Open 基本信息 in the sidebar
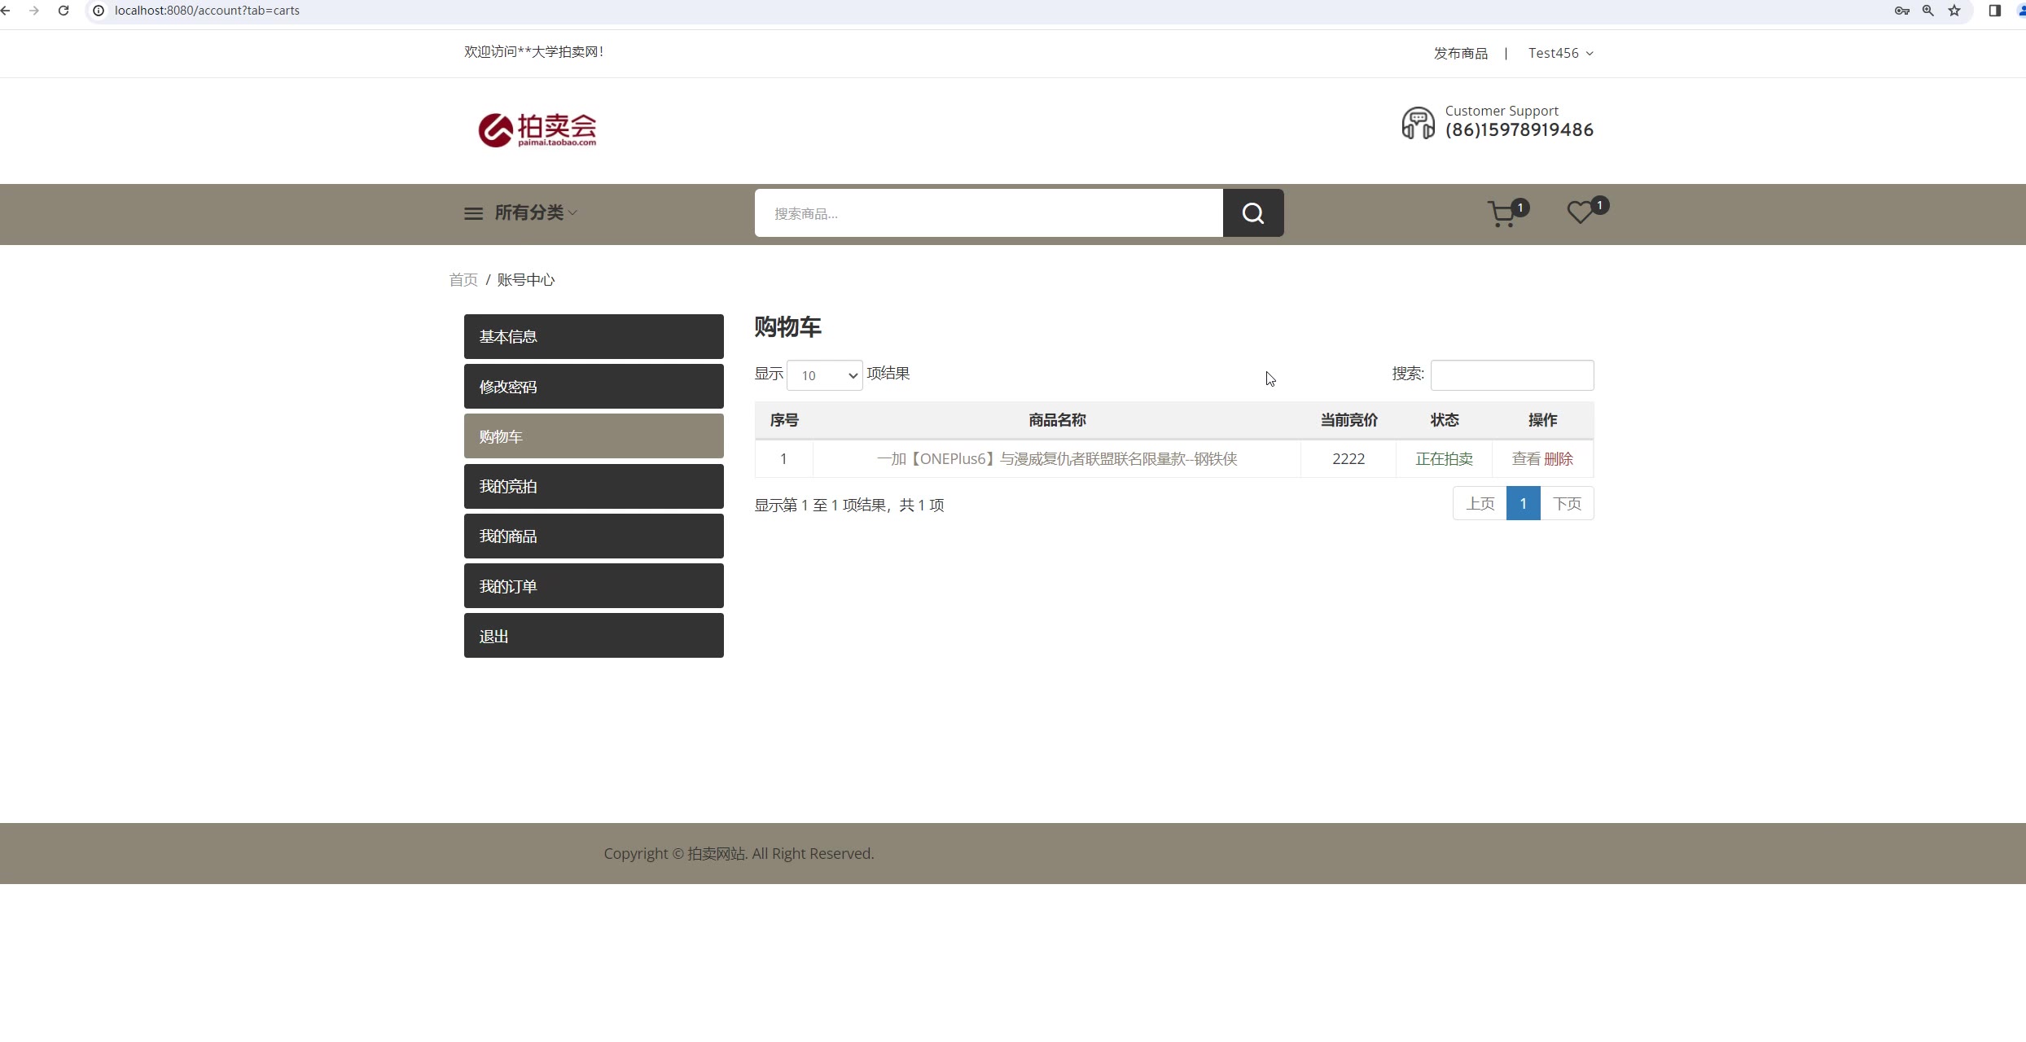 [x=594, y=336]
